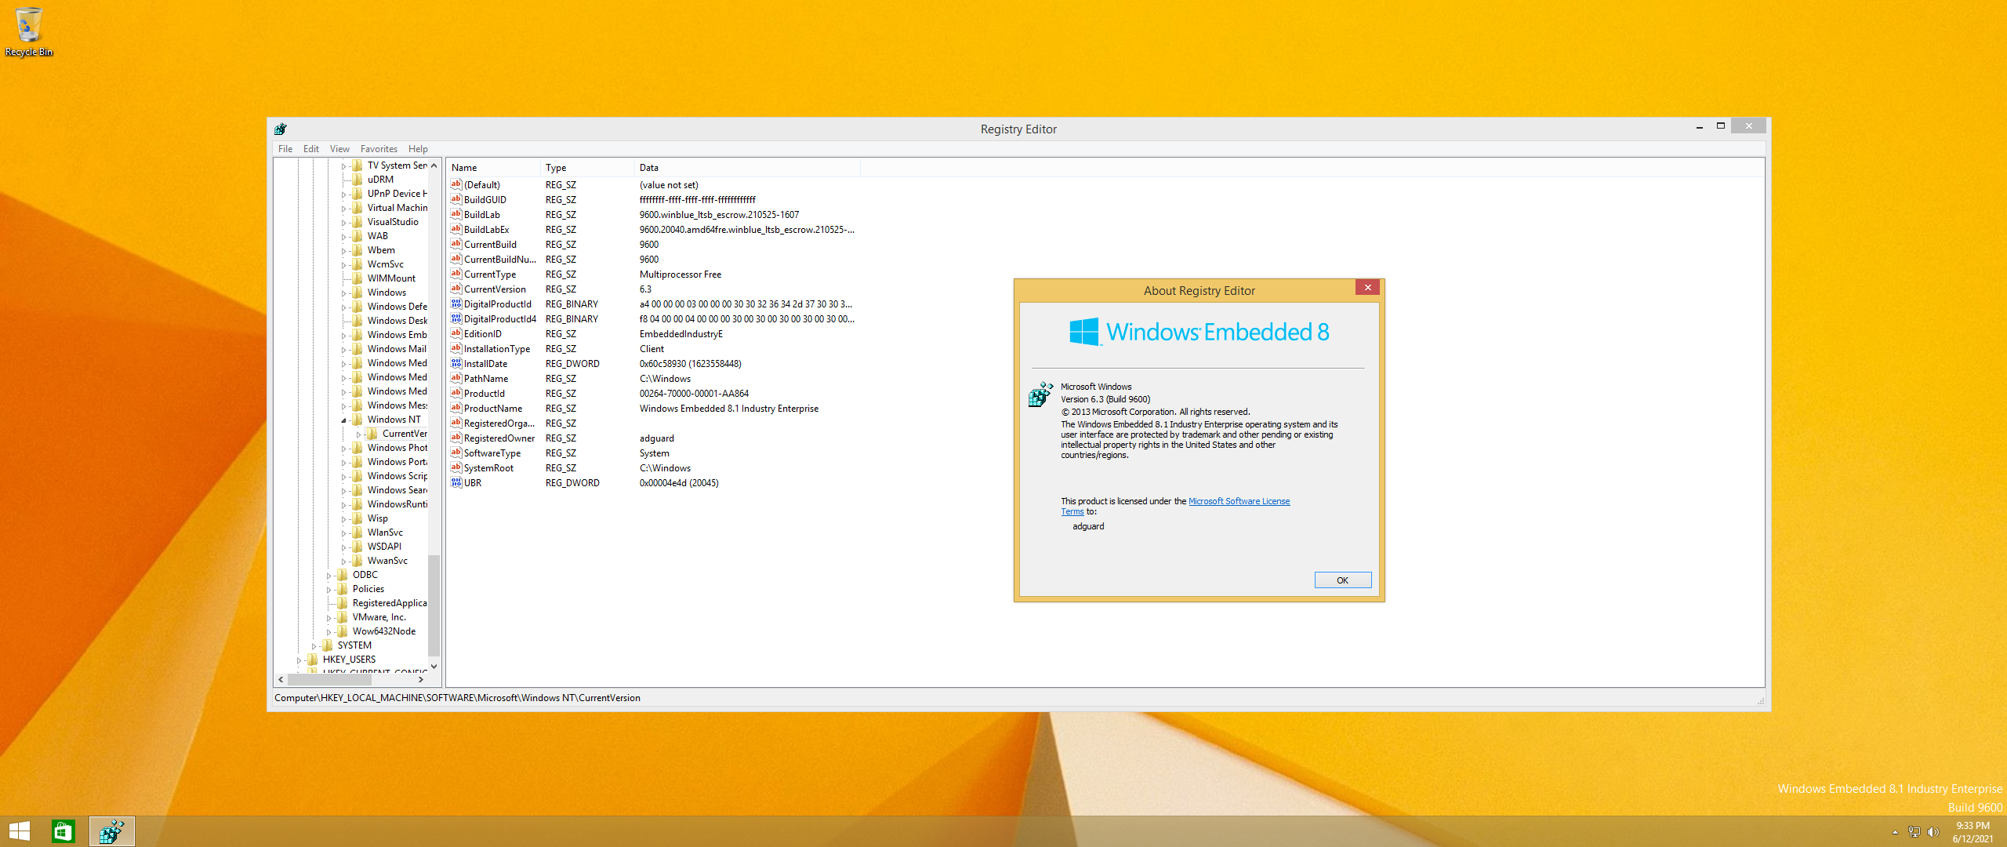Close the About Registry Editor dialog

coord(1368,288)
